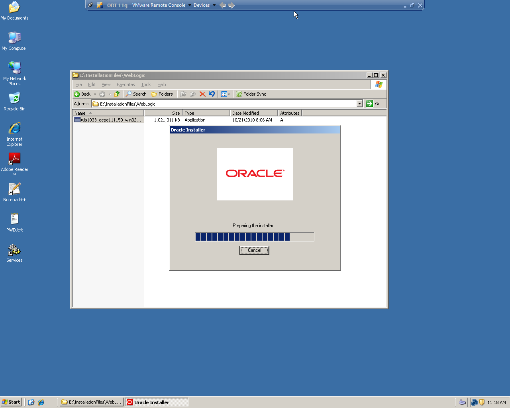Screen dimensions: 510x408
Task: Open the My Documents desktop icon
Action: (x=14, y=11)
